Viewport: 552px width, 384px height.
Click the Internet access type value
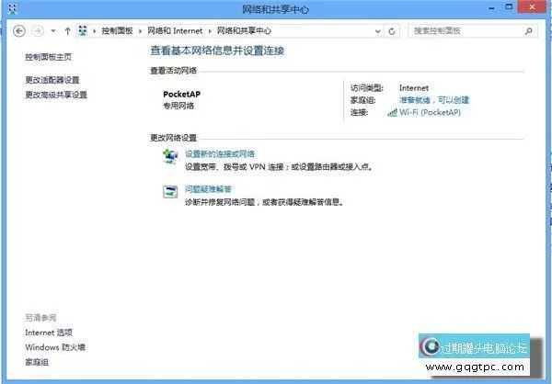[x=414, y=88]
